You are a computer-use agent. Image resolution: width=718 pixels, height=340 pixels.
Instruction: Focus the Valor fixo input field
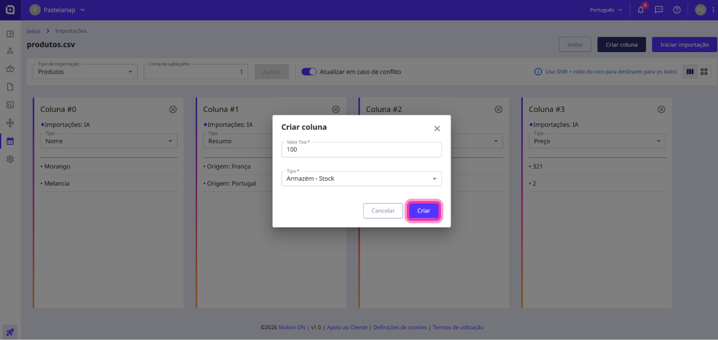(361, 150)
